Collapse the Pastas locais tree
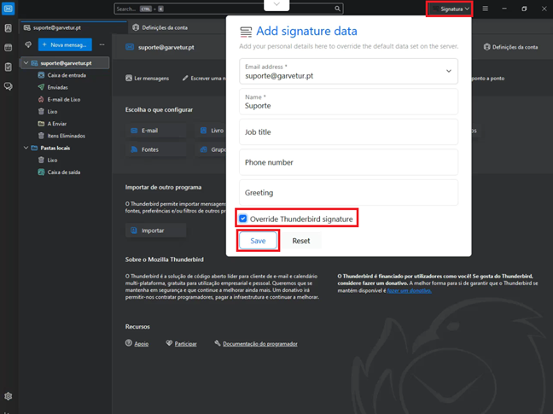 pos(26,148)
